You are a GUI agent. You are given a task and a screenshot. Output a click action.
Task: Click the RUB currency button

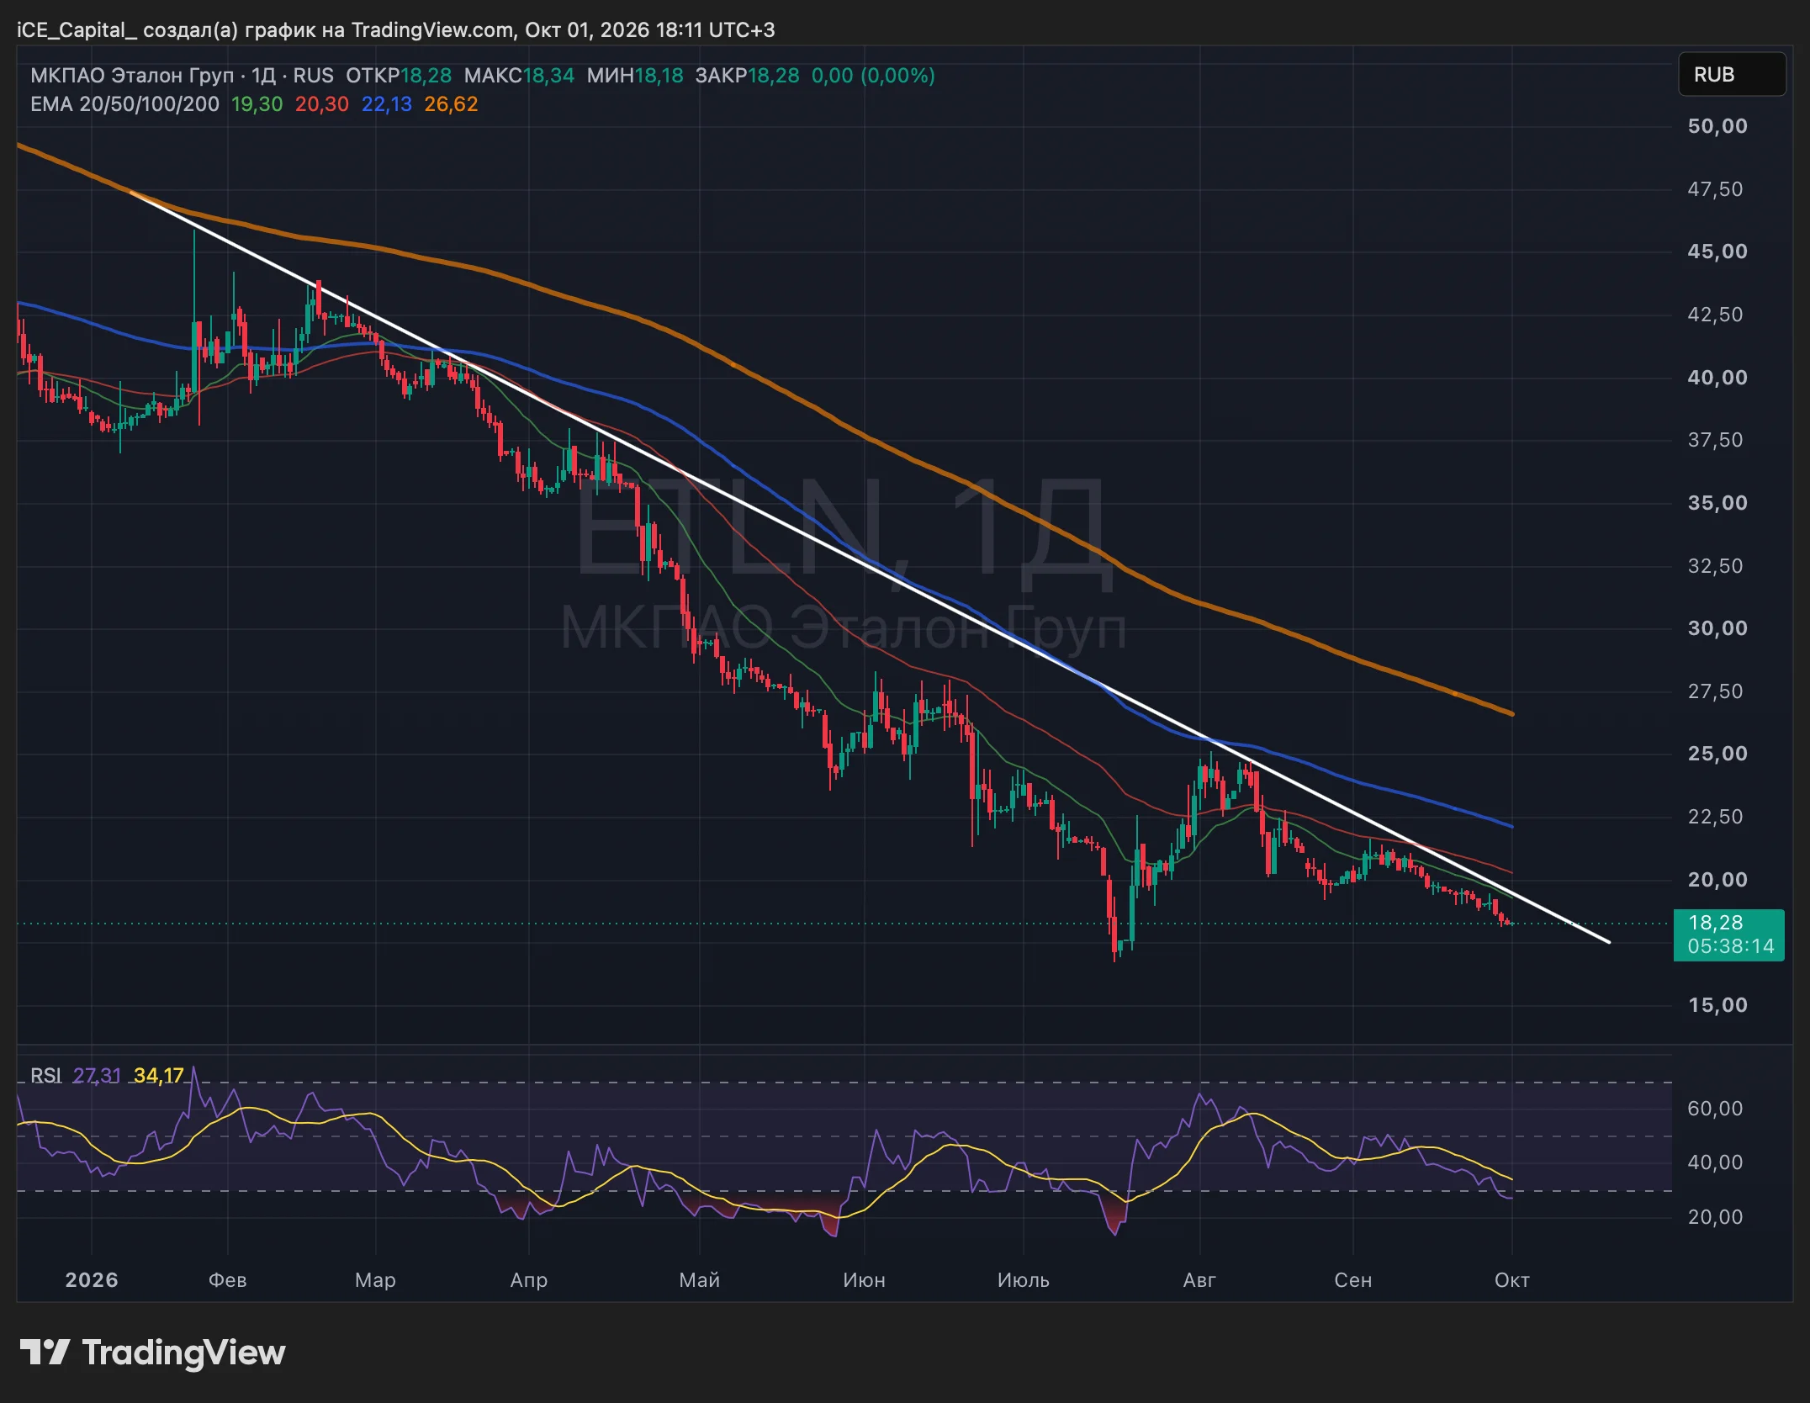1732,75
